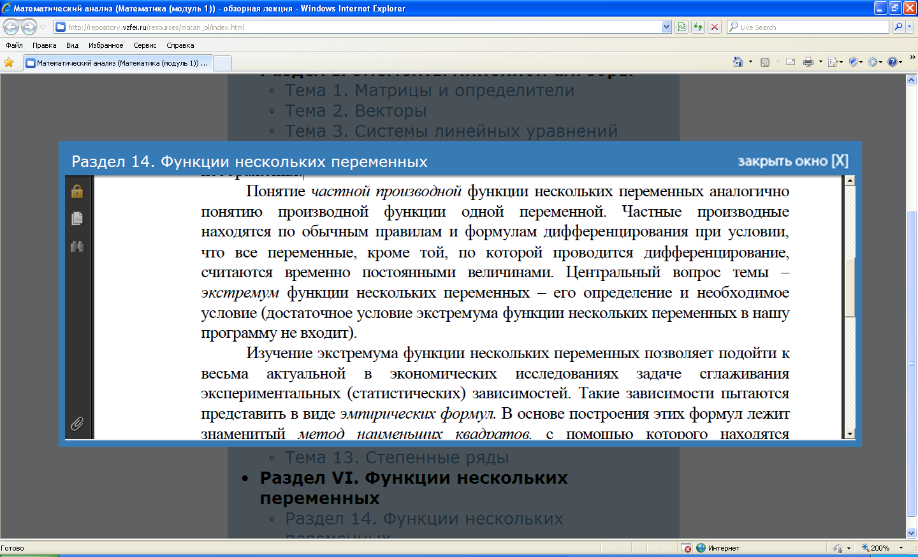Click the protected mode lock status icon
This screenshot has height=557, width=918.
838,548
